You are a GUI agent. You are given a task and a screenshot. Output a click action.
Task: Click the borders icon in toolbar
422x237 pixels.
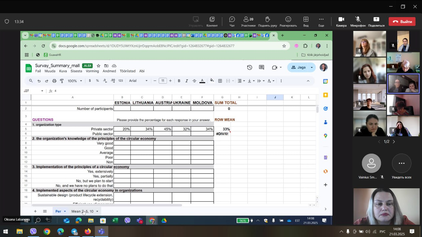(220, 81)
